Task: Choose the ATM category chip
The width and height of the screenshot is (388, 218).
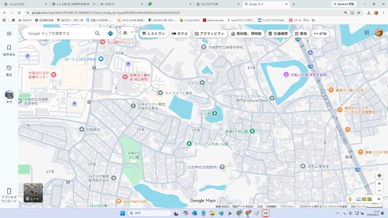Action: [x=320, y=34]
